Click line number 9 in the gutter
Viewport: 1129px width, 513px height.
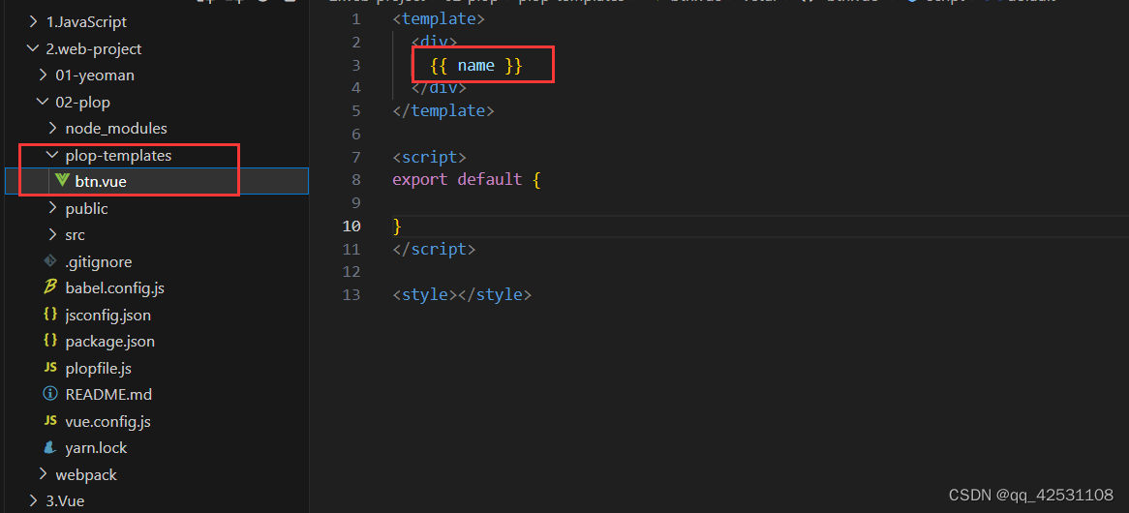pos(355,203)
